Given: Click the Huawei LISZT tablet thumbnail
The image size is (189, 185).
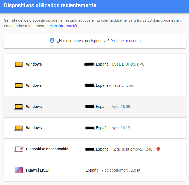Looking at the screenshot, I should (18, 170).
